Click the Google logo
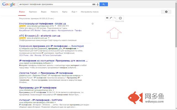Screen dimensions: 177x110 pos(9,4)
